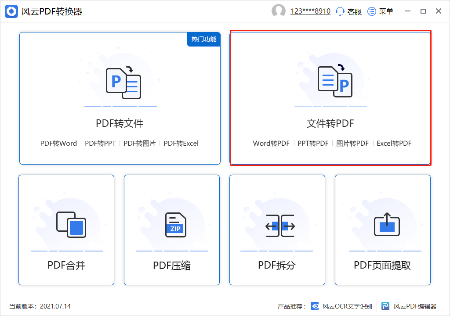450x316 pixels.
Task: Click the 菜单 menu label
Action: click(x=386, y=11)
